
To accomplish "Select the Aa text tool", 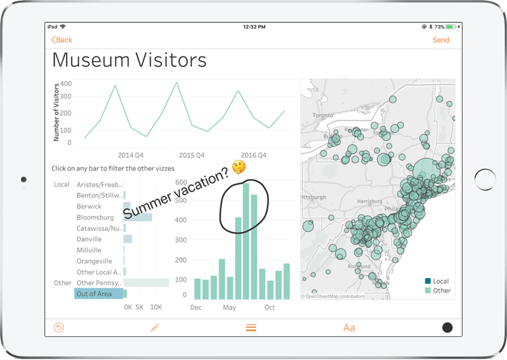I will 349,328.
